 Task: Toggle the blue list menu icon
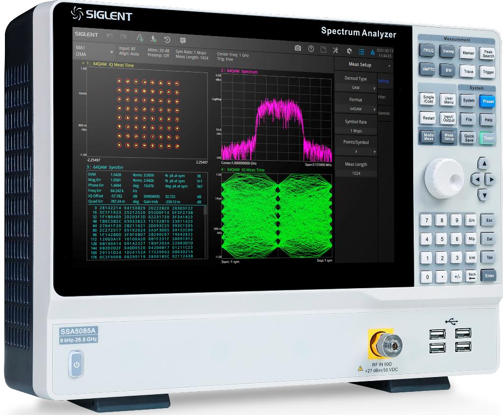click(x=361, y=51)
